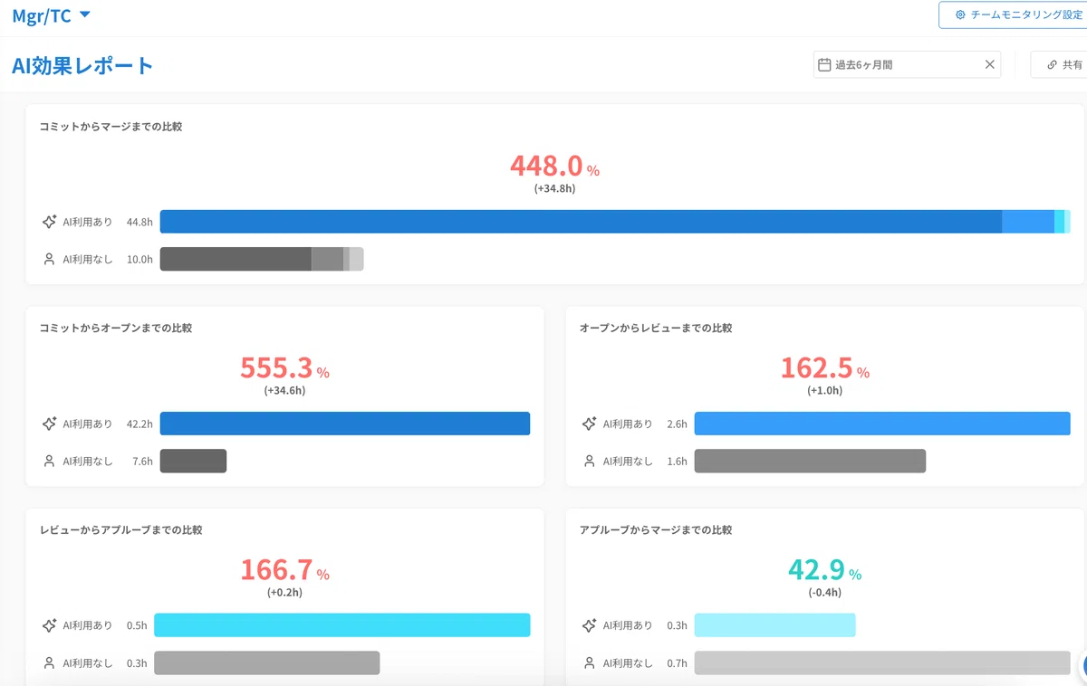This screenshot has height=686, width=1087.
Task: Click the 162.5 % value
Action: click(824, 368)
